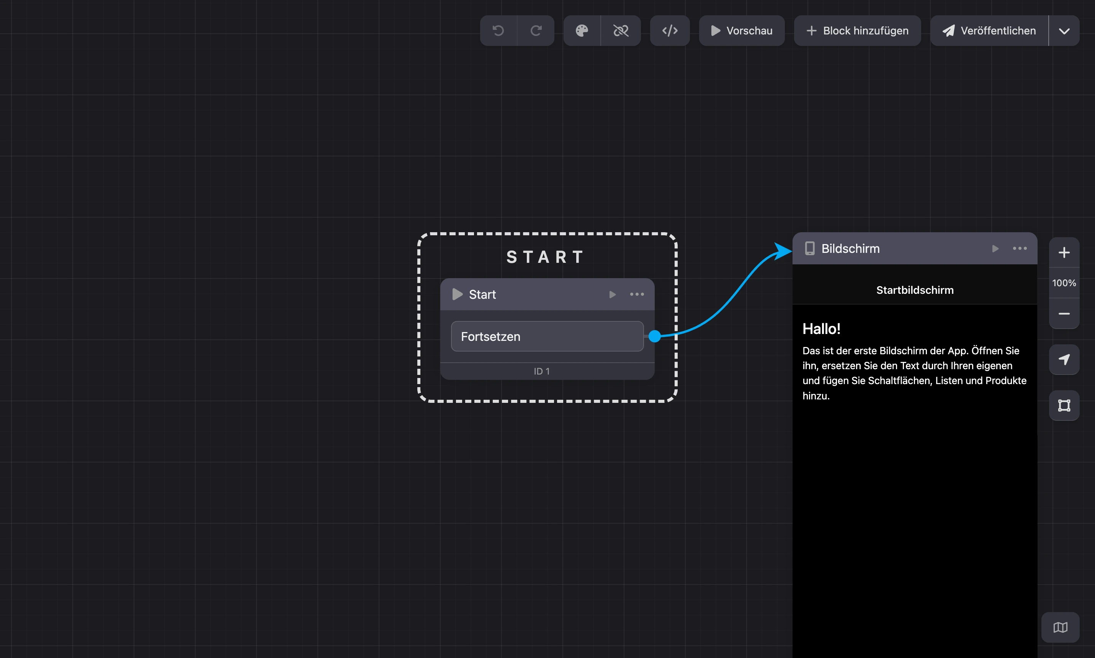Screen dimensions: 1095x658
Task: Open the theme palette icon
Action: [x=582, y=31]
